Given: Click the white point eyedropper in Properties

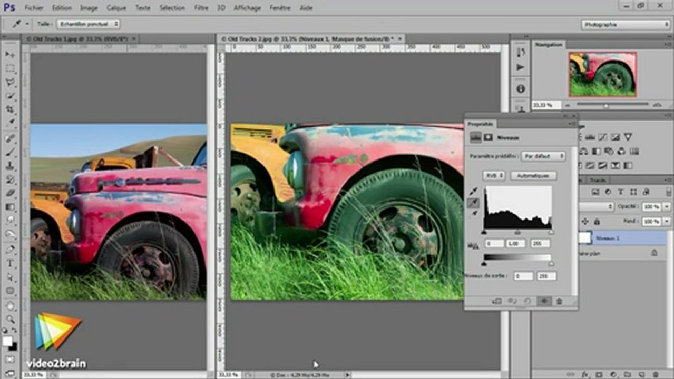Looking at the screenshot, I should pos(473,214).
